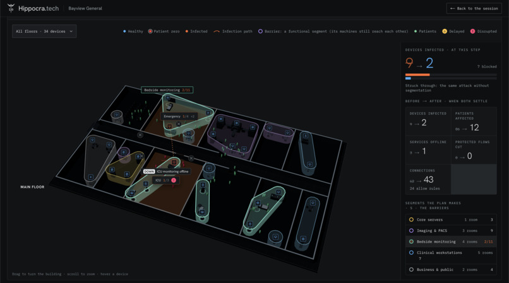Click the Healthy blue dot in the legend
The image size is (509, 283).
click(124, 32)
